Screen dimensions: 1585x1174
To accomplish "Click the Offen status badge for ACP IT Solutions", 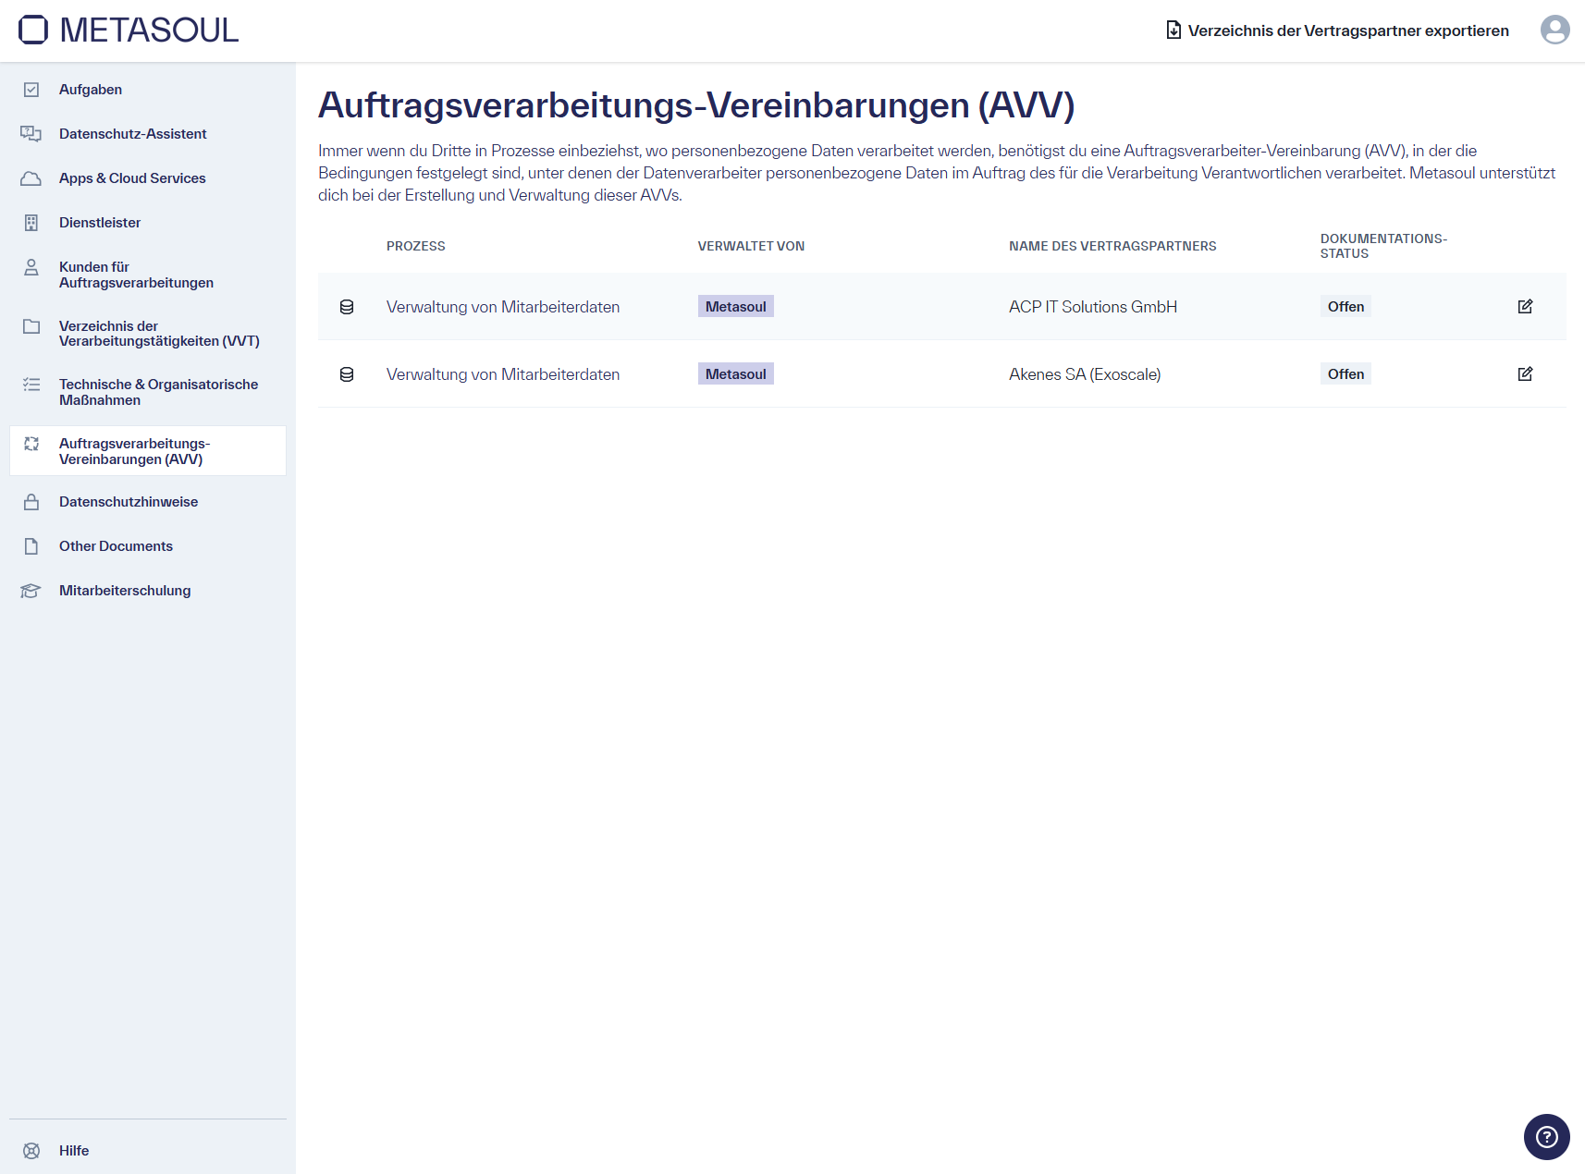I will tap(1345, 306).
